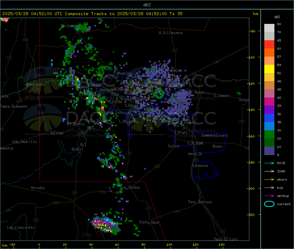
Task: Click the 'km' unit label at top right
Action: (x=255, y=14)
